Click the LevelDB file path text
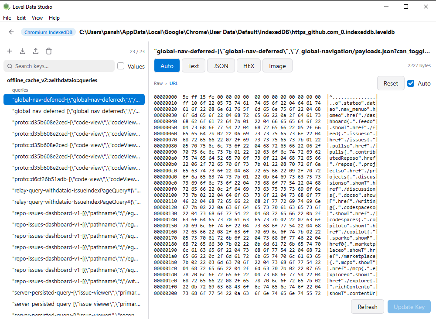 [x=237, y=32]
